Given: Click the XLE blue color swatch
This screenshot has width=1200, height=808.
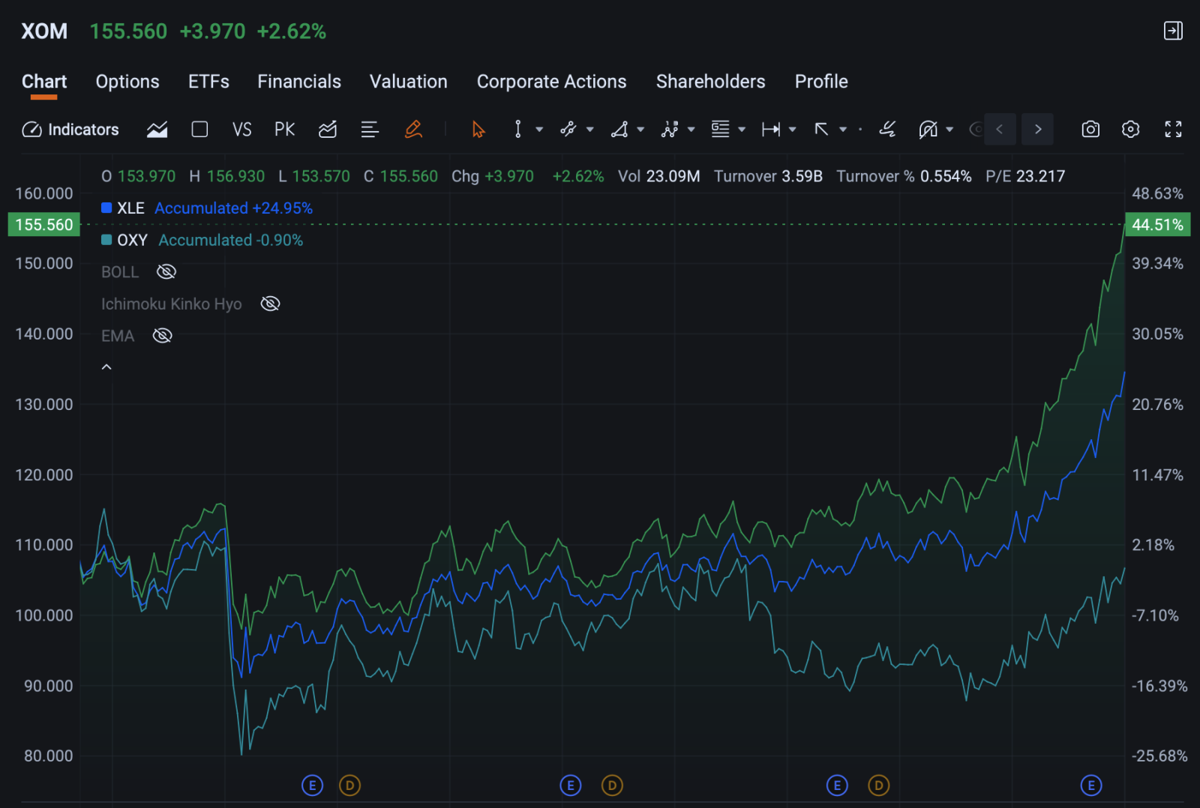Looking at the screenshot, I should pyautogui.click(x=106, y=208).
